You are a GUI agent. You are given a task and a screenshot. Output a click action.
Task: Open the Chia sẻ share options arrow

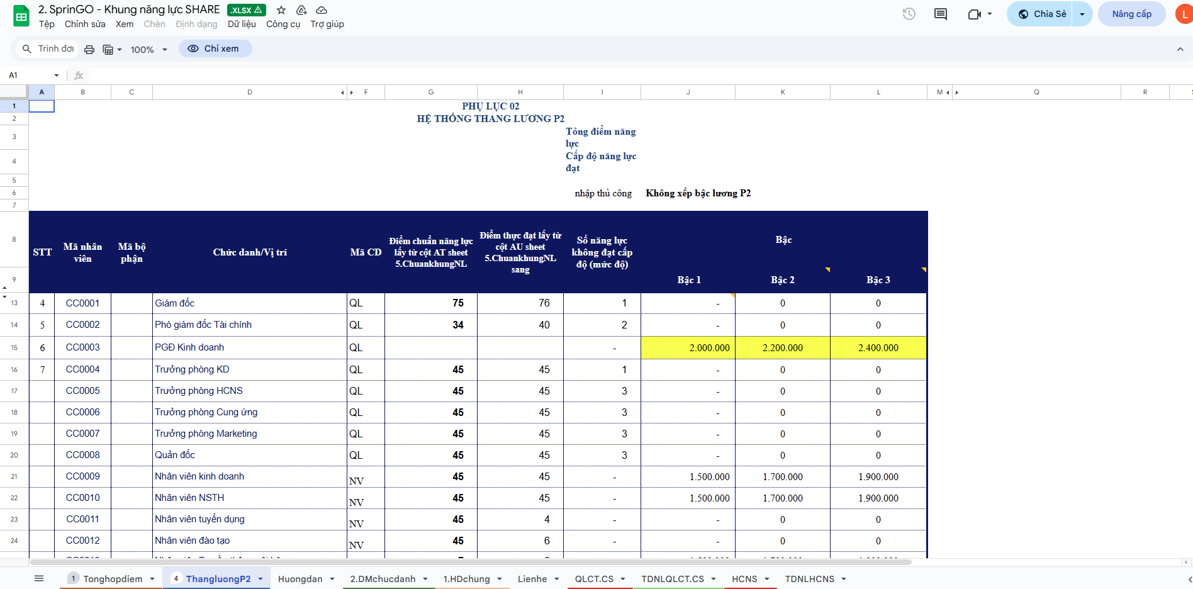pos(1082,14)
